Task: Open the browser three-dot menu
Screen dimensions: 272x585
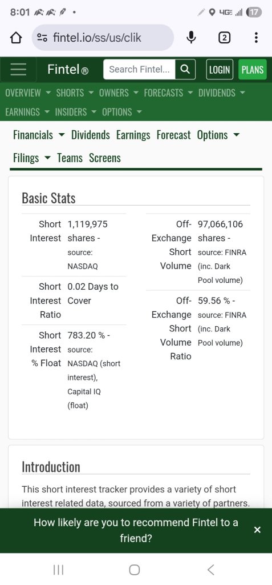Action: (256, 37)
